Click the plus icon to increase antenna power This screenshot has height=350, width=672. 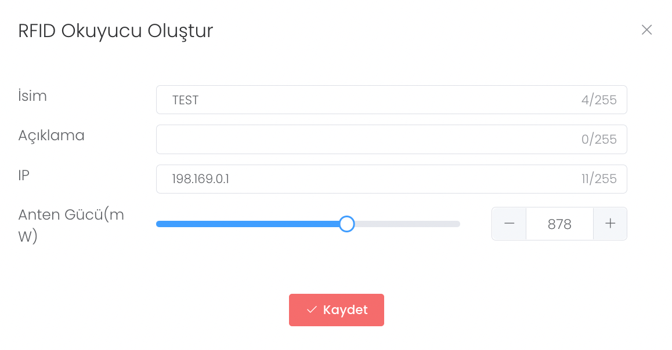tap(610, 224)
